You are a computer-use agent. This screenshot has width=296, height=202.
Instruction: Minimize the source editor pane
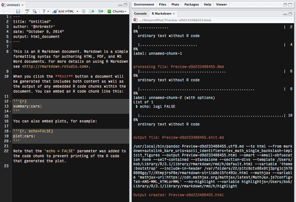tap(120, 5)
